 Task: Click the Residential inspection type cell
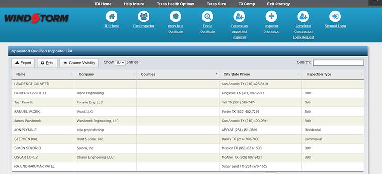[333, 130]
